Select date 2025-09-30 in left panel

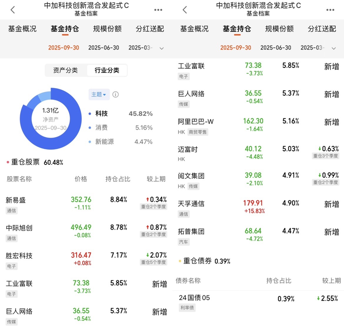64,48
